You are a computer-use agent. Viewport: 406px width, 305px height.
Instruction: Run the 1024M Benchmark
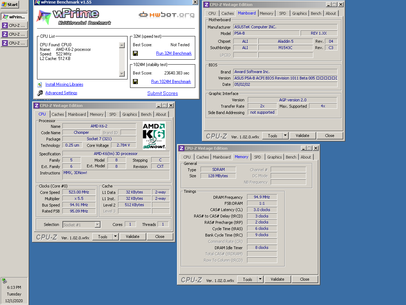pyautogui.click(x=171, y=82)
